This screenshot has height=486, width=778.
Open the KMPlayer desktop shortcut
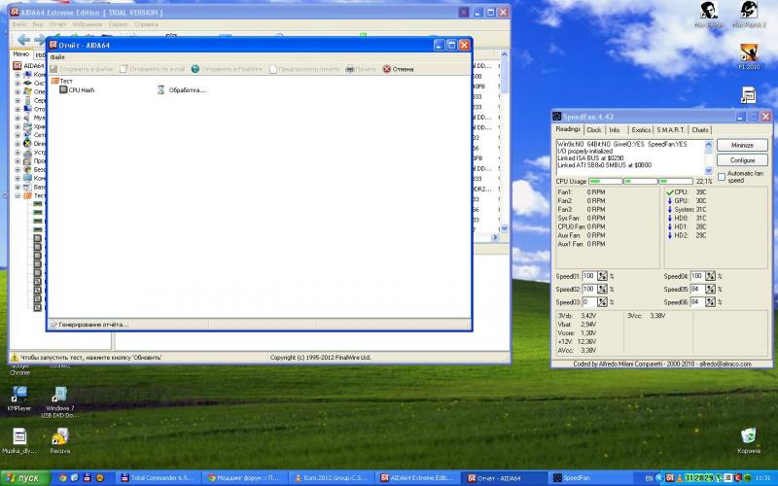[19, 399]
